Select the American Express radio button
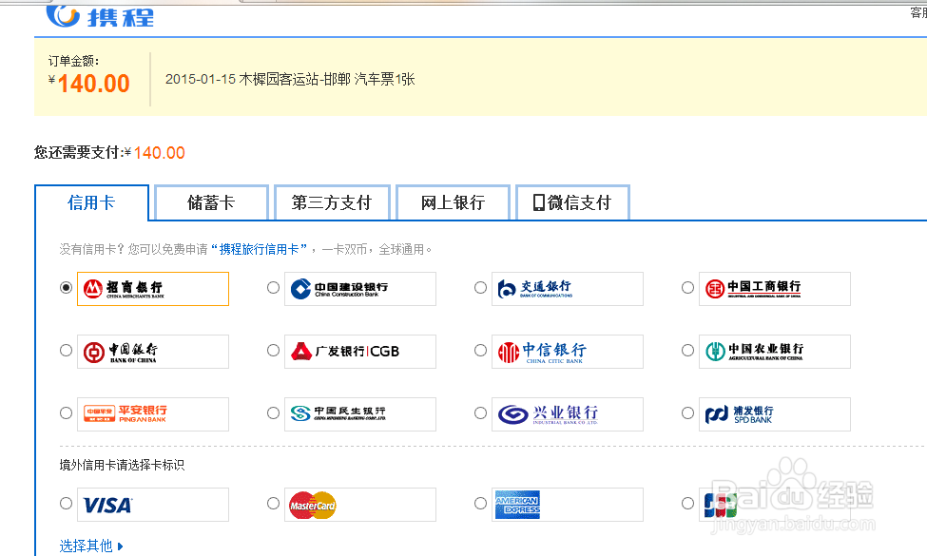 click(481, 504)
